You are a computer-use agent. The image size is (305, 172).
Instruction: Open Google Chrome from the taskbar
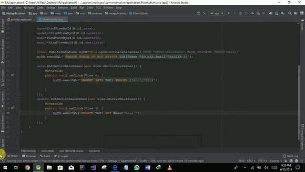point(27,168)
